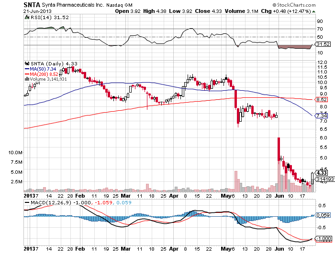Click the boxed 0.059 MACD axis label
The width and height of the screenshot is (335, 253).
[x=323, y=215]
